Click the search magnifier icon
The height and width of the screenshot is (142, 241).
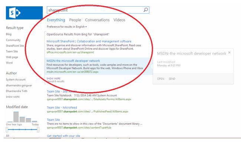pyautogui.click(x=146, y=10)
